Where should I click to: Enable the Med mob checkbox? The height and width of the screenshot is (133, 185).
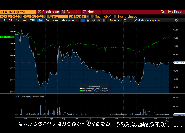tap(92, 16)
